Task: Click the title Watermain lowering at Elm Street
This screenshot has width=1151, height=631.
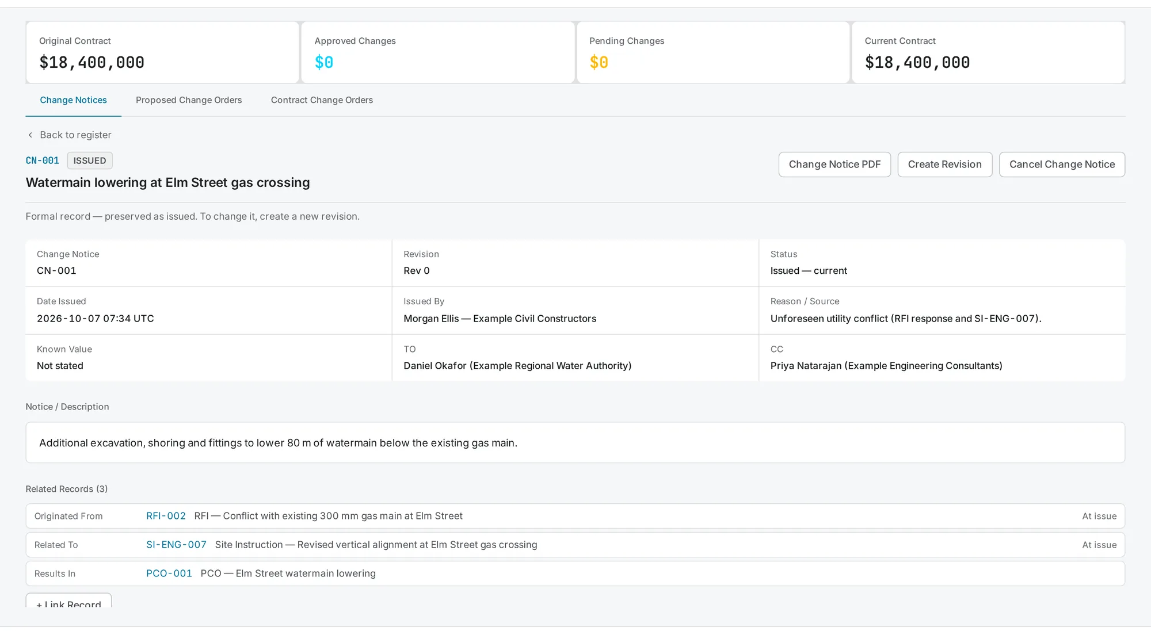Action: click(x=167, y=182)
